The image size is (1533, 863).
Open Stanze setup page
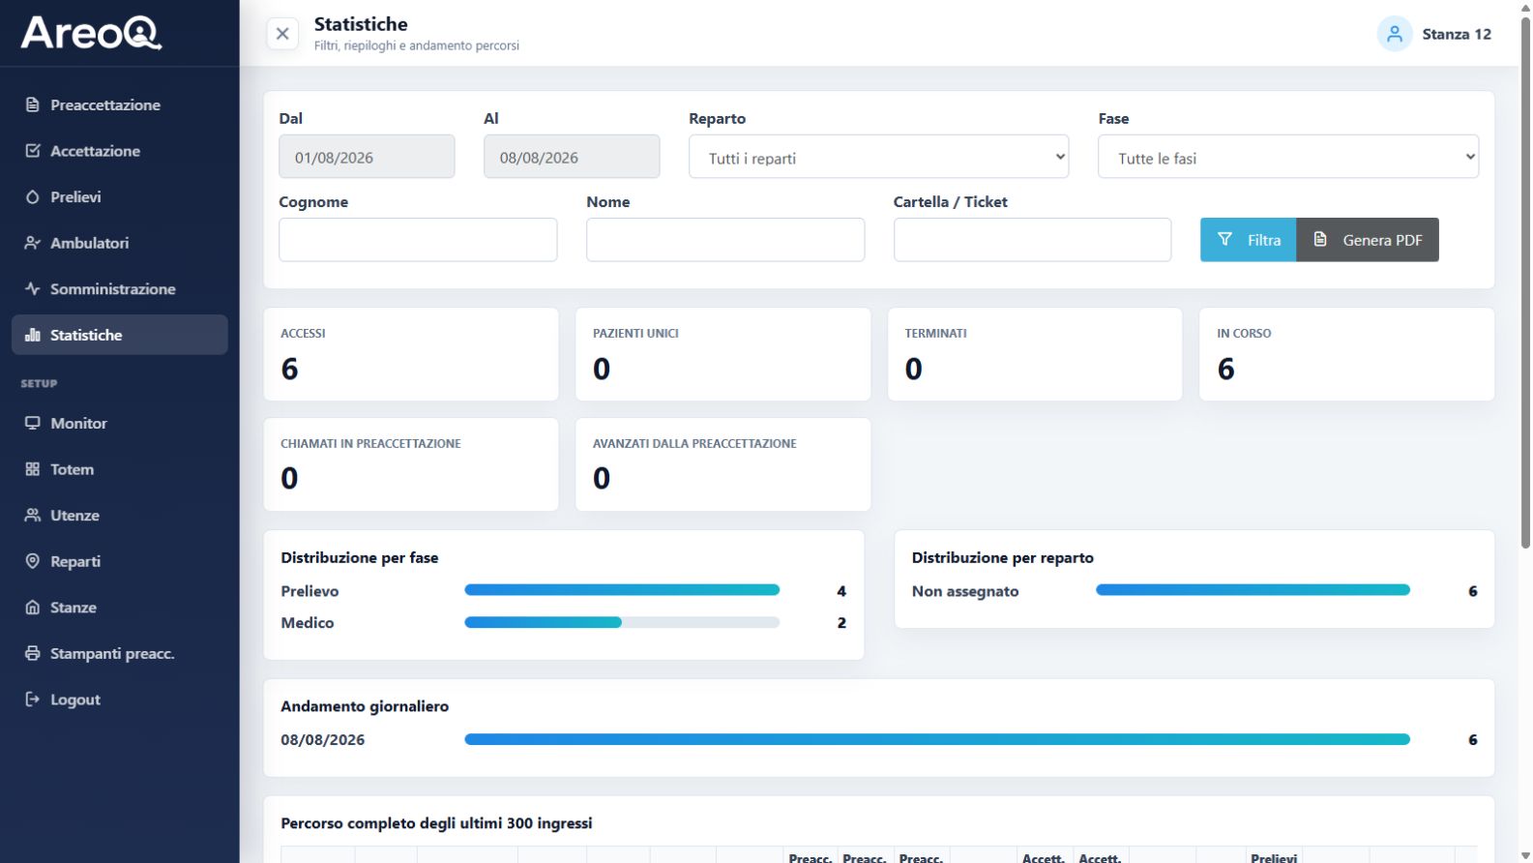click(120, 608)
